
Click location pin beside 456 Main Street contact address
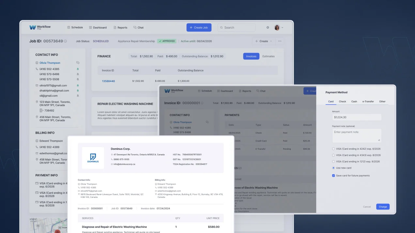[x=37, y=117]
